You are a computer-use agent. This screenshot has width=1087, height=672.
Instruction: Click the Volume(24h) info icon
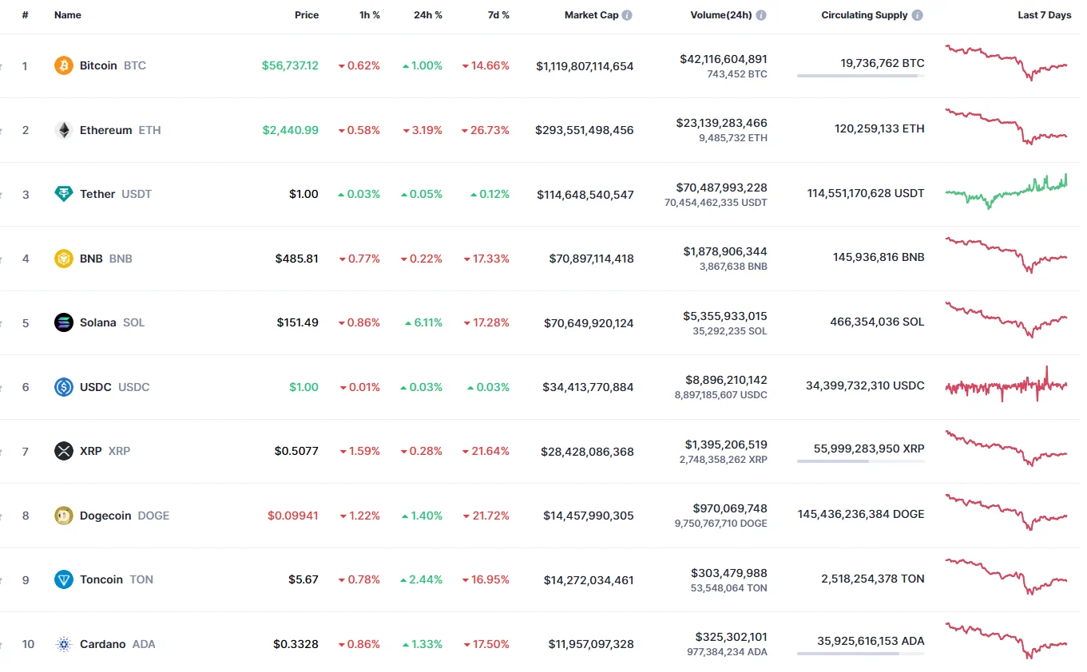coord(761,15)
